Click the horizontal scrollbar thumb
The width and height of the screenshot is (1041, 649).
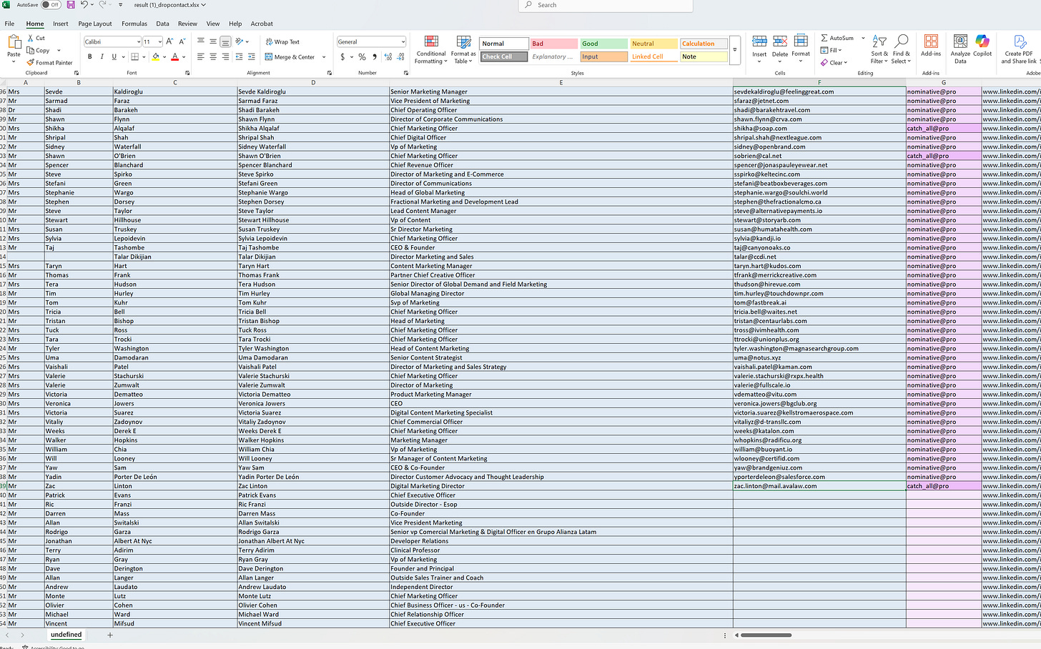(766, 635)
